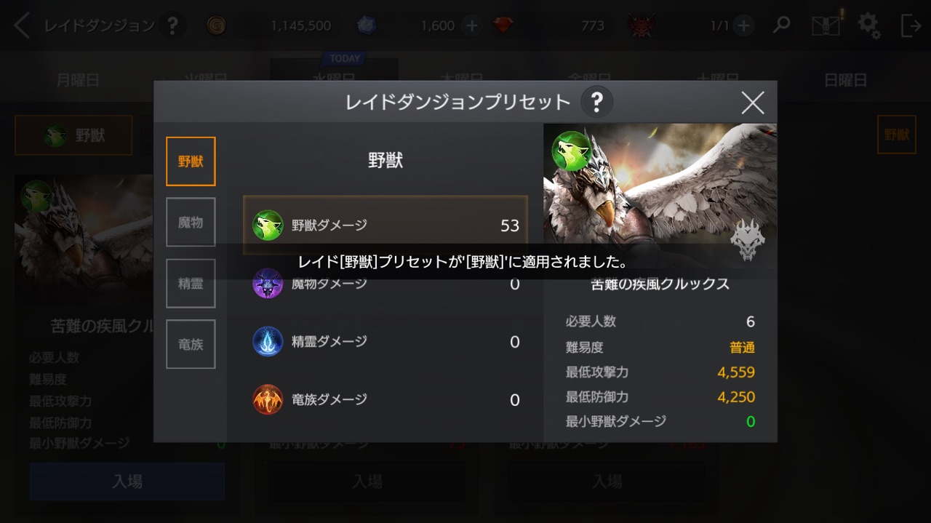
Task: Click the green beast damage icon
Action: 268,225
